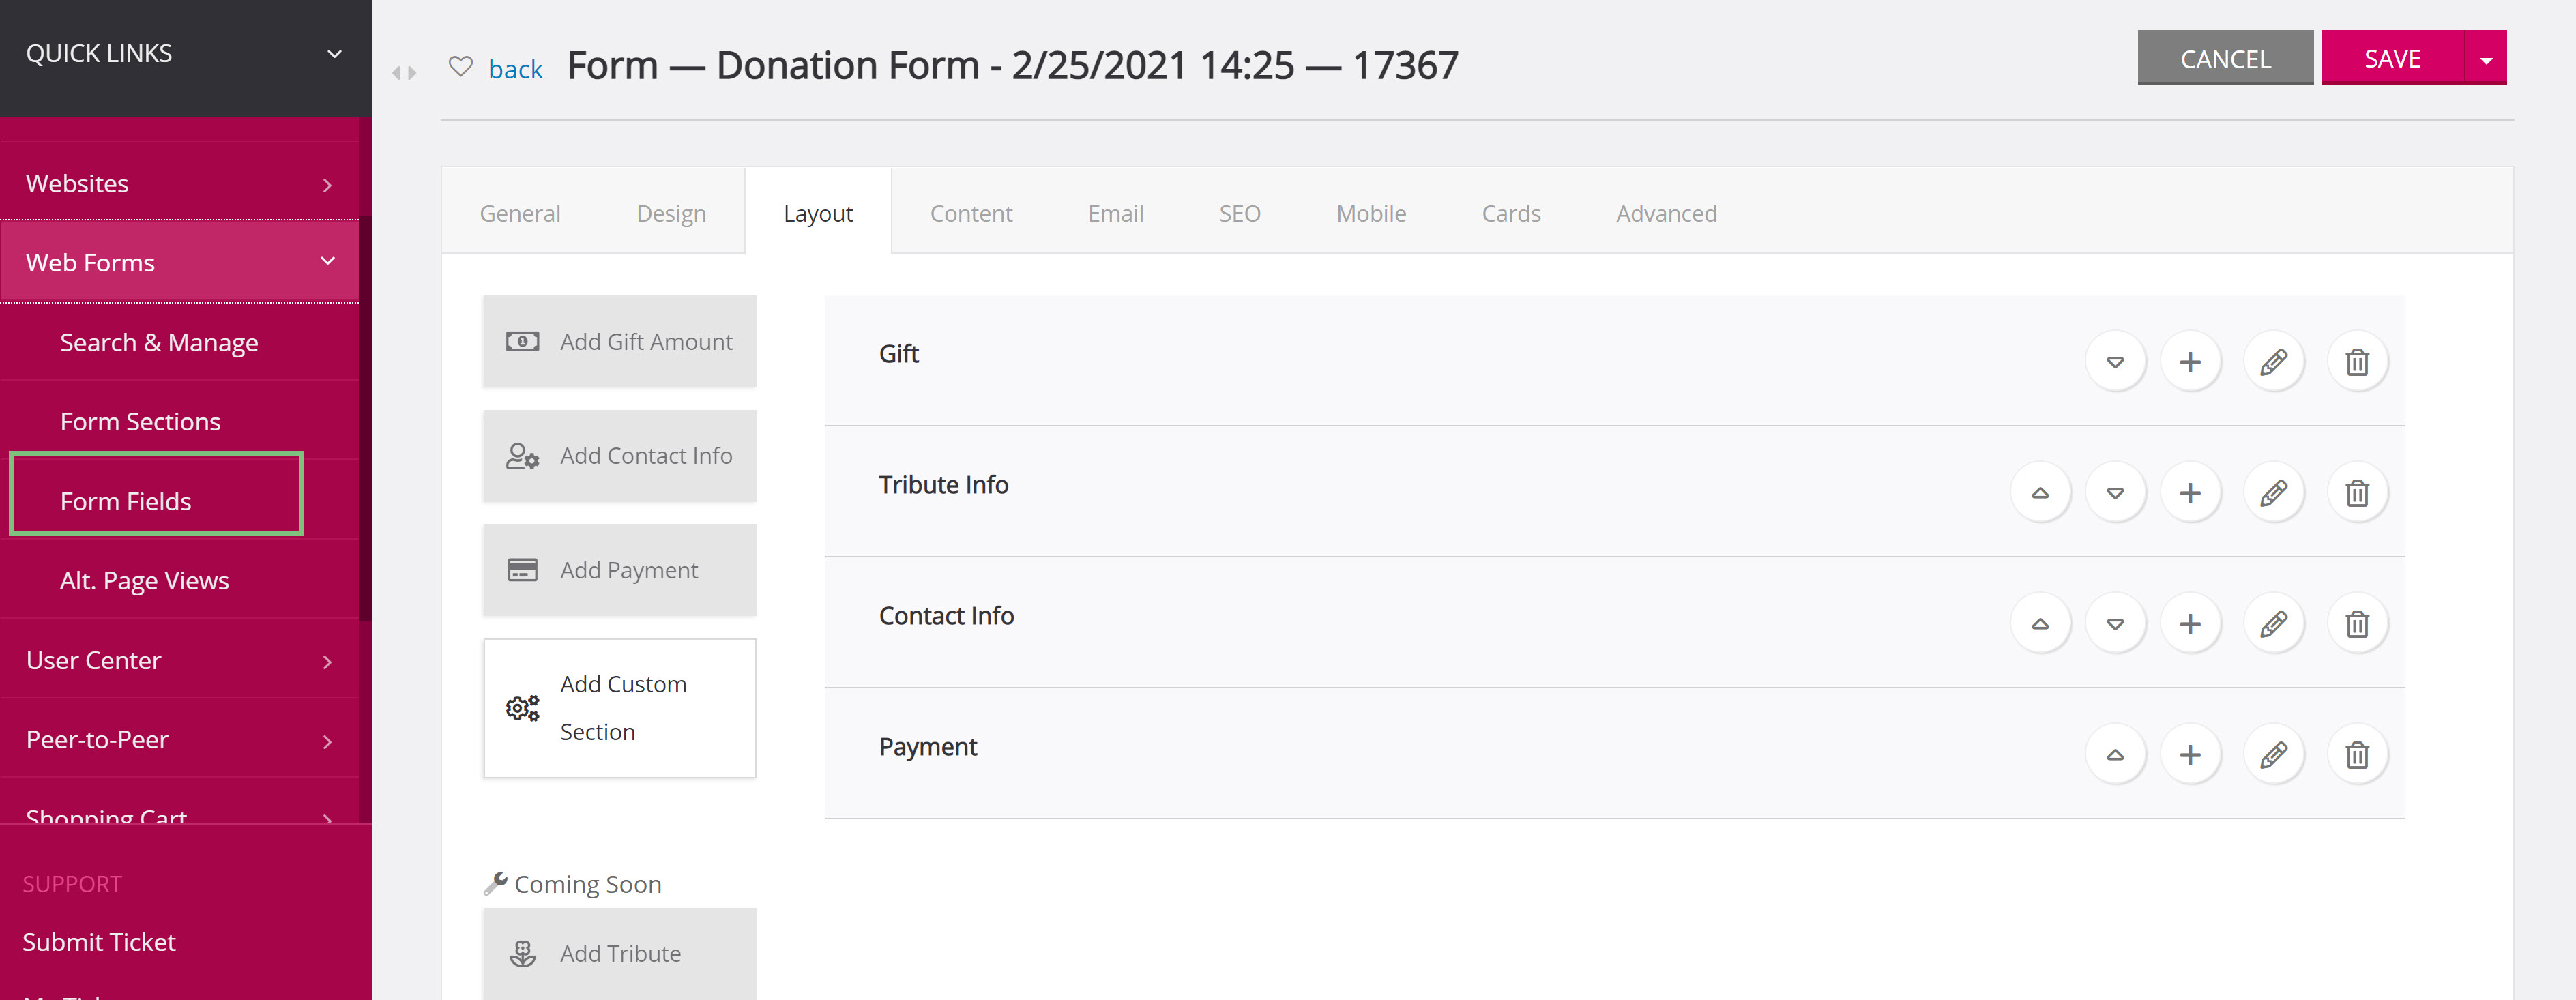2576x1000 pixels.
Task: Add field to Payment section plus icon
Action: tap(2190, 754)
